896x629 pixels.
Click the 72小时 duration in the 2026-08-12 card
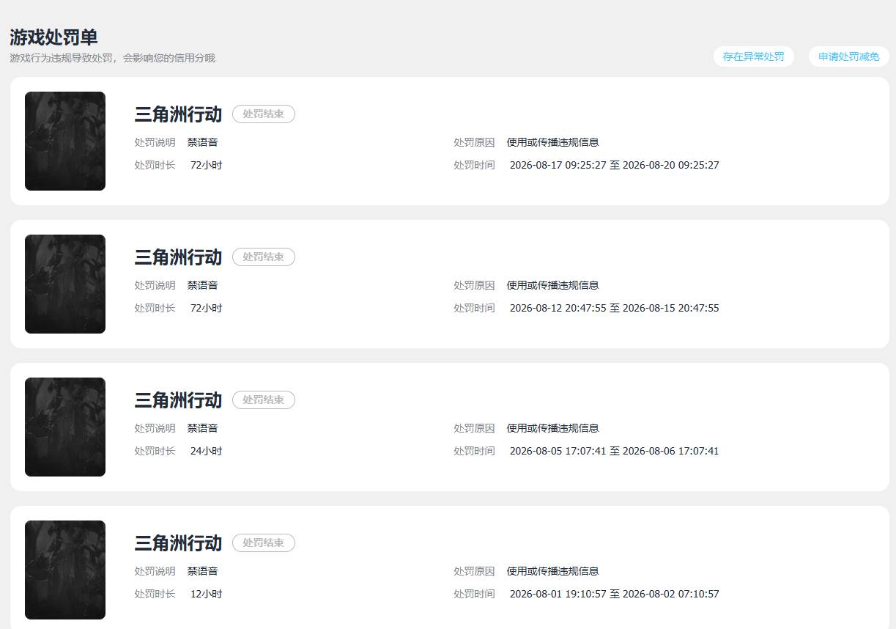206,308
